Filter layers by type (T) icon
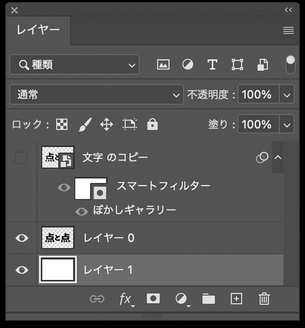The height and width of the screenshot is (328, 305). coord(212,65)
